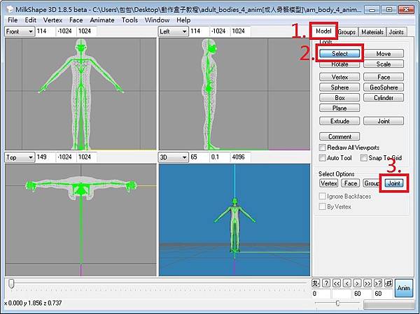
Task: Click the Sphere primitive button
Action: 339,87
